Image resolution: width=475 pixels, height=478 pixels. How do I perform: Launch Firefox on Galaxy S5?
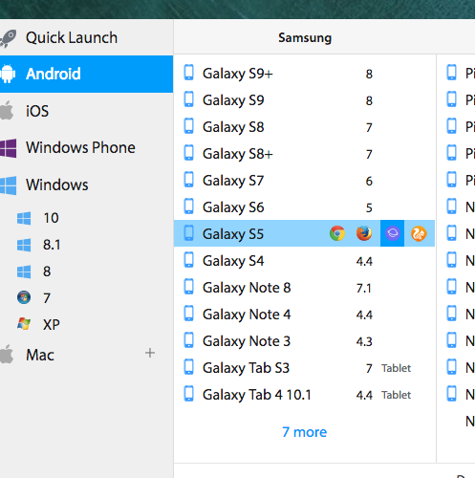coord(364,233)
